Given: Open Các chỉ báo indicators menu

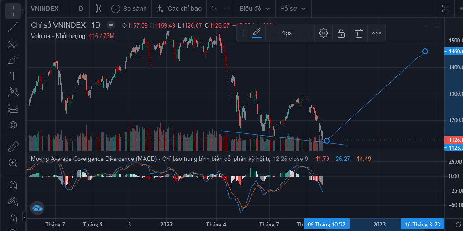Looking at the screenshot, I should [x=179, y=9].
